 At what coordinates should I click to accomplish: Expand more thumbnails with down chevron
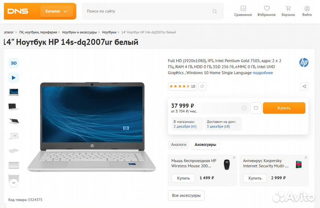pos(14,183)
